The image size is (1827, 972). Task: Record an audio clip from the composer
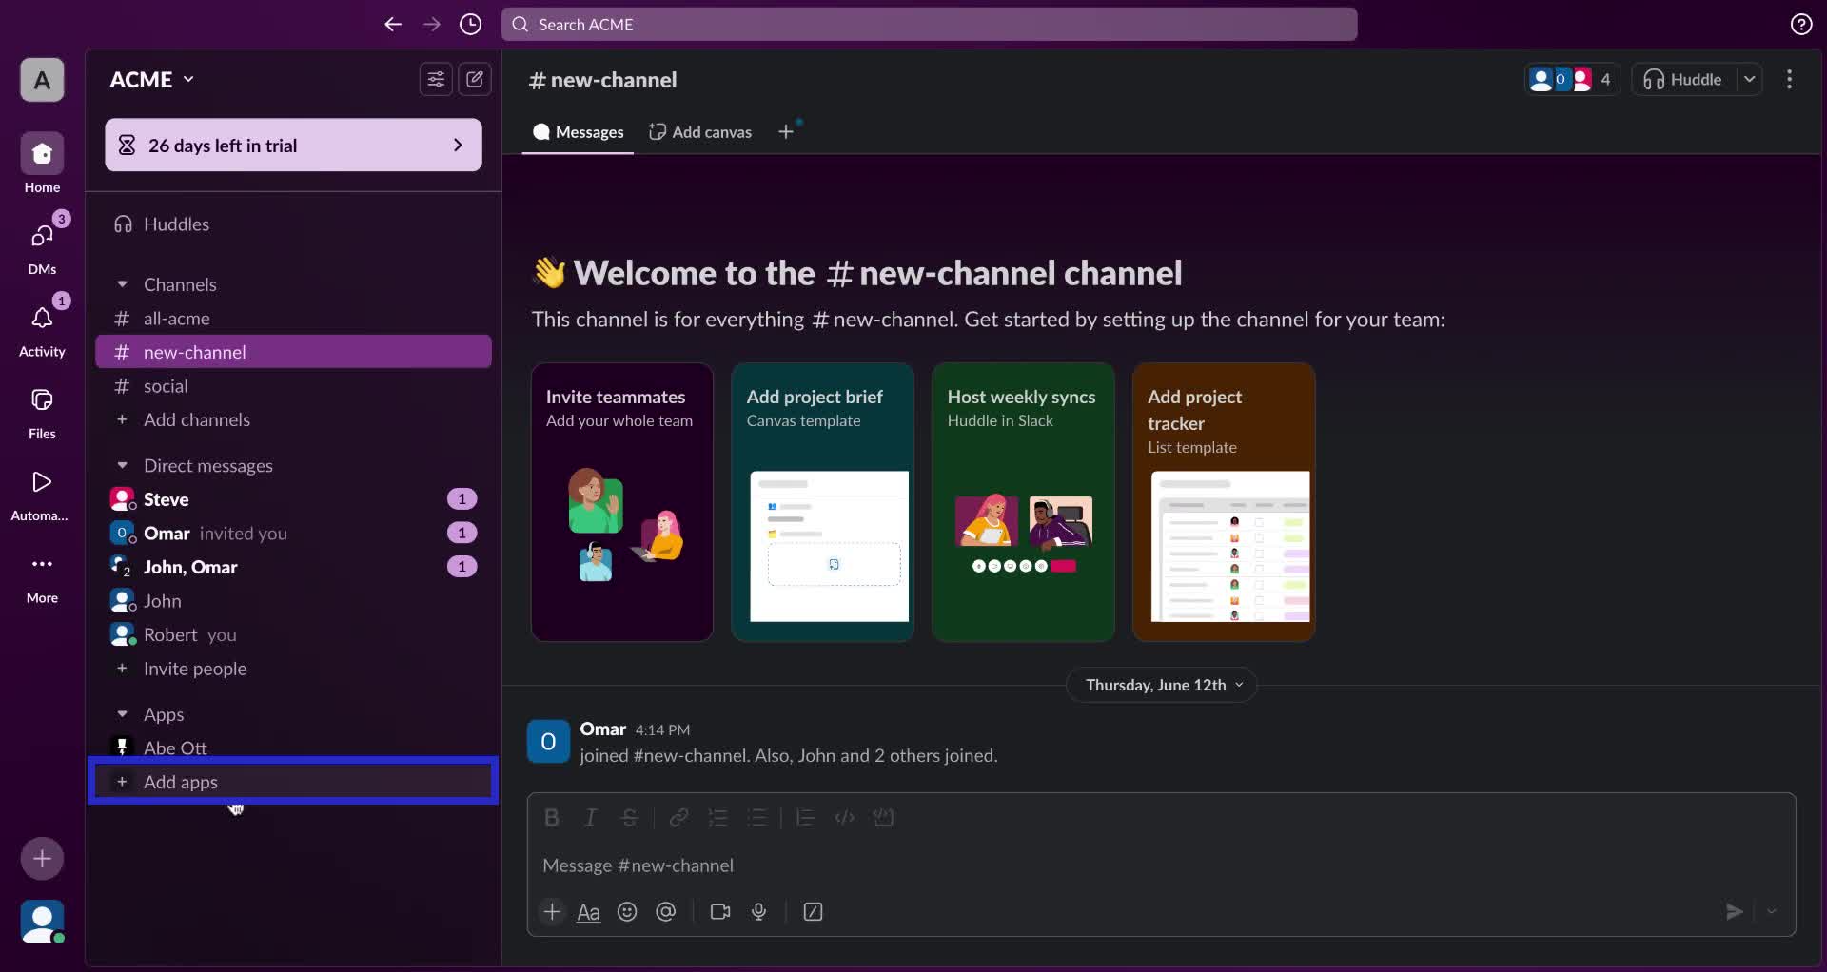(757, 912)
